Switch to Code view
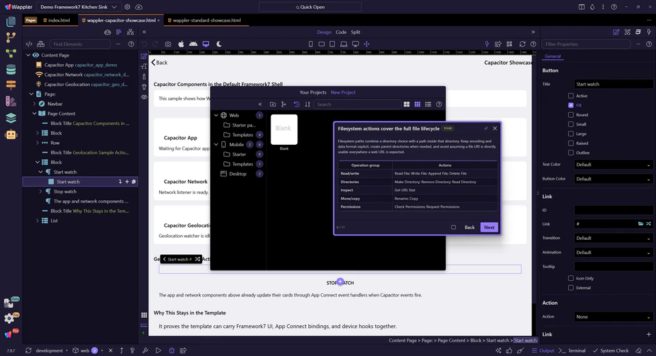Viewport: 656px width, 356px height. pos(341,32)
